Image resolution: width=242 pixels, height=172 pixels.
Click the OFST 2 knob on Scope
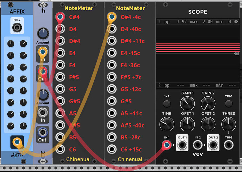pos(208,124)
